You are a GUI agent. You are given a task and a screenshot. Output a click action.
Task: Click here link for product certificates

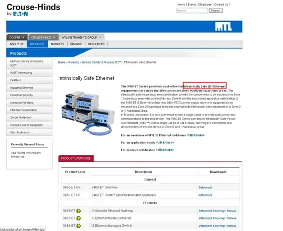tap(165, 150)
